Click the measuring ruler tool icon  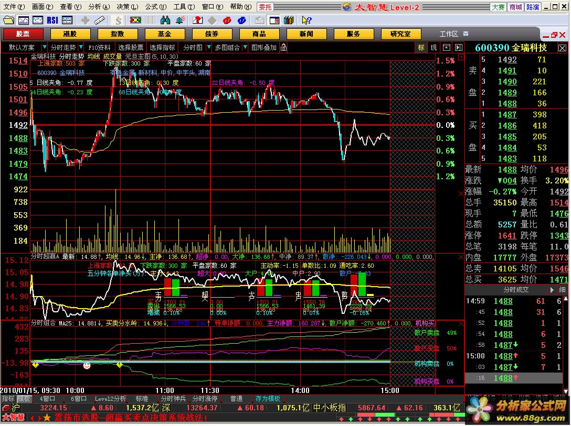[x=99, y=20]
